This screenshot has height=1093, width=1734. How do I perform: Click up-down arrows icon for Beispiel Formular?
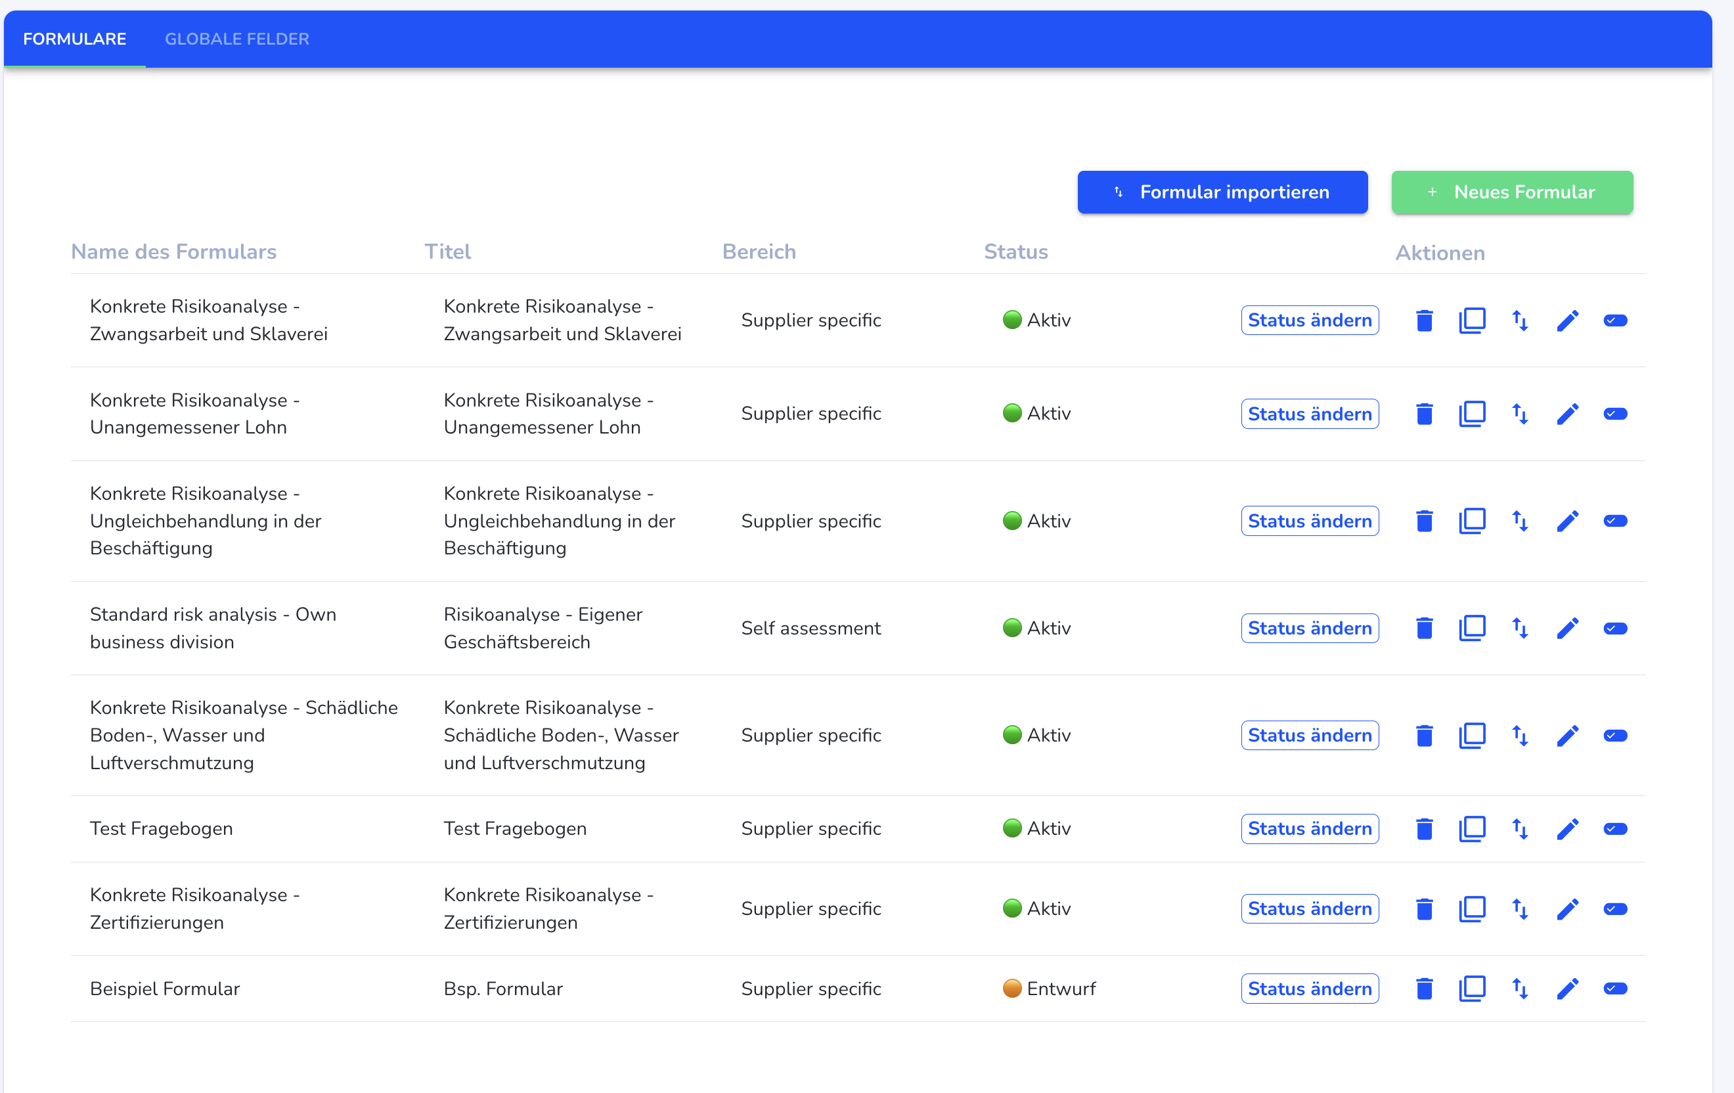[1519, 989]
